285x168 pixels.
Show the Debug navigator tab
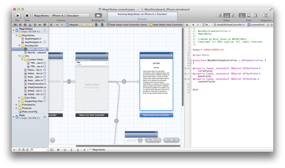point(35,25)
